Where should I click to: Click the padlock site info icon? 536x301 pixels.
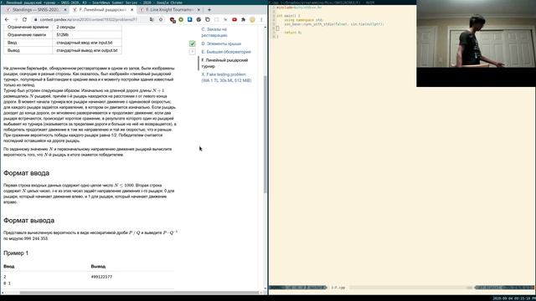35,20
